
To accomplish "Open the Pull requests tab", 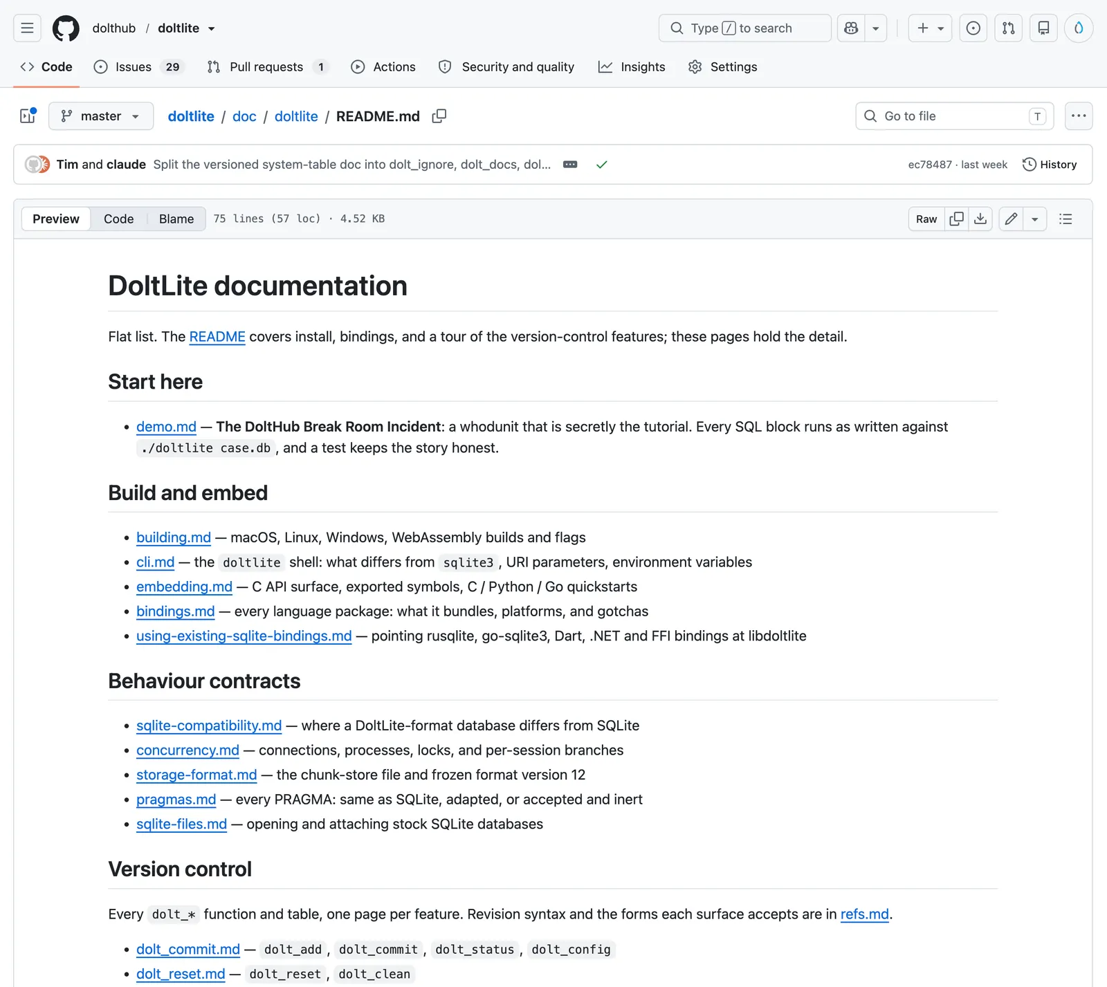I will tap(267, 67).
